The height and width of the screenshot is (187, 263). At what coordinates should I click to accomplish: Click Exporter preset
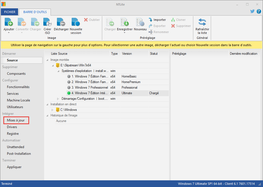pyautogui.click(x=157, y=26)
